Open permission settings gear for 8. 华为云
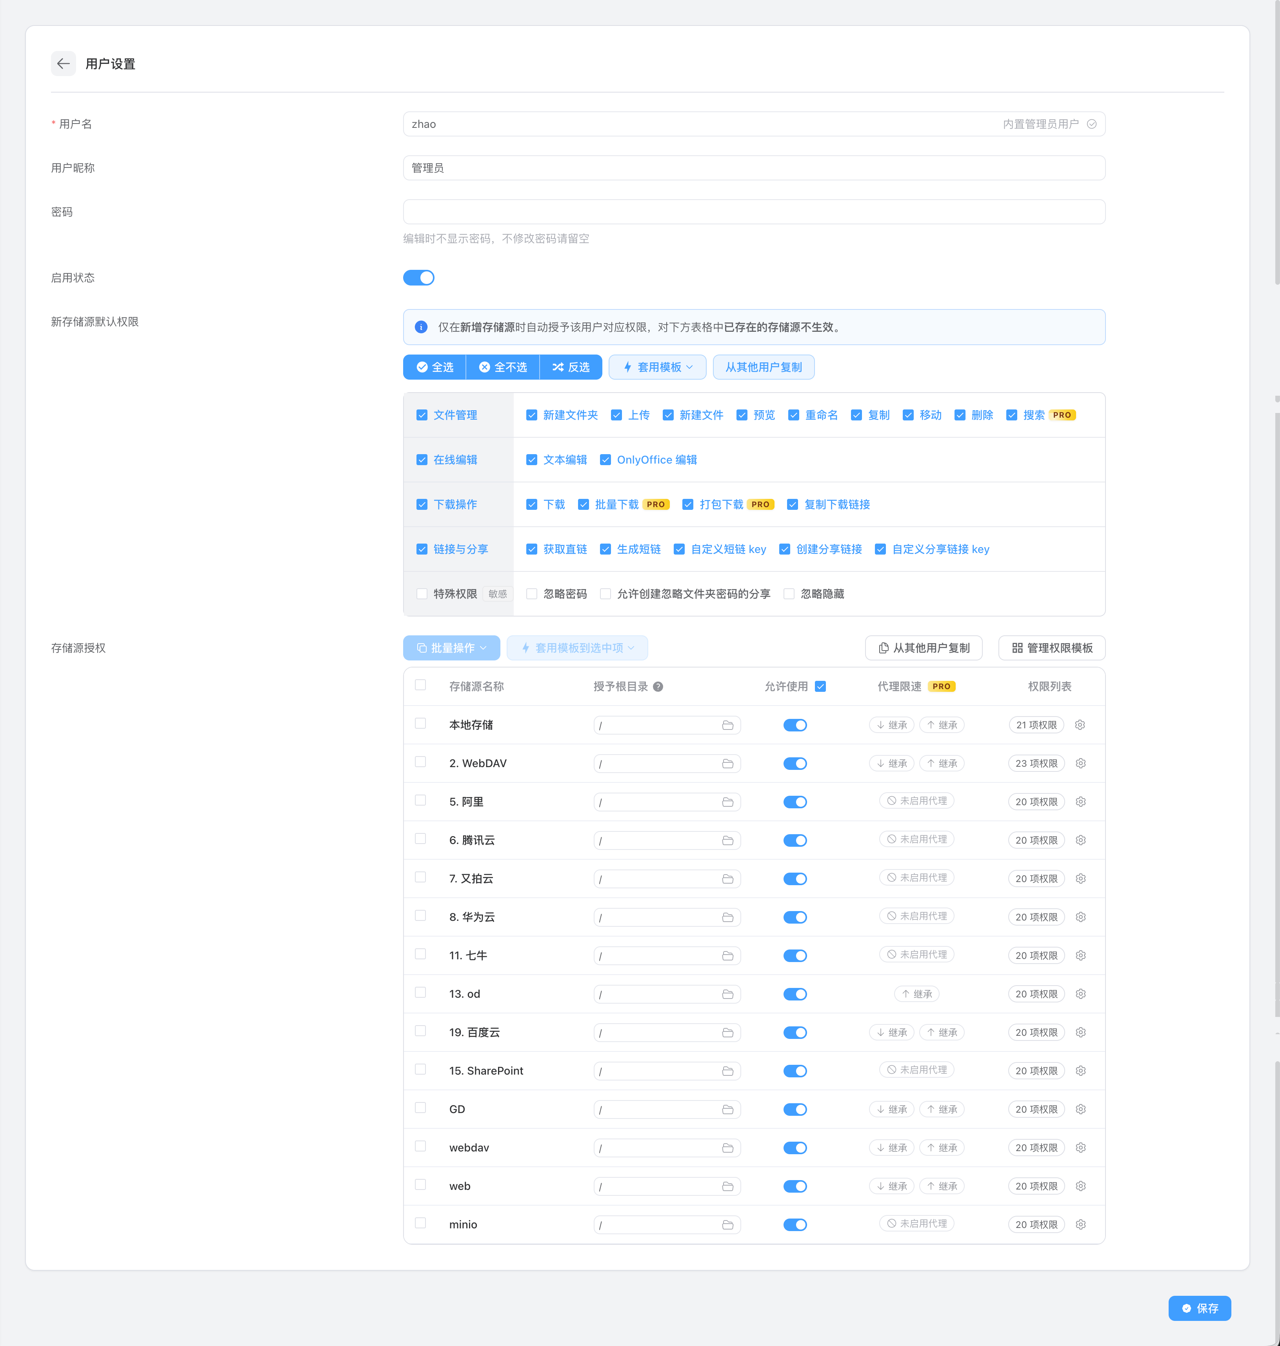Screen dimensions: 1280x1346 [x=1080, y=917]
